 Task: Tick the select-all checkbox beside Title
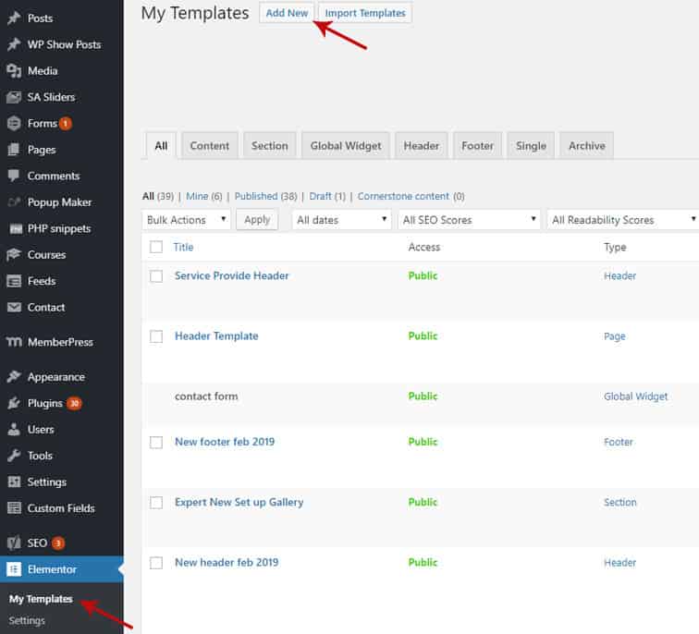[156, 247]
